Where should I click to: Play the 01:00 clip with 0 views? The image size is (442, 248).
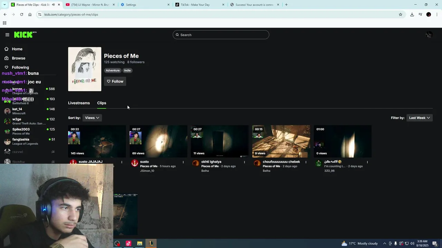(x=343, y=141)
